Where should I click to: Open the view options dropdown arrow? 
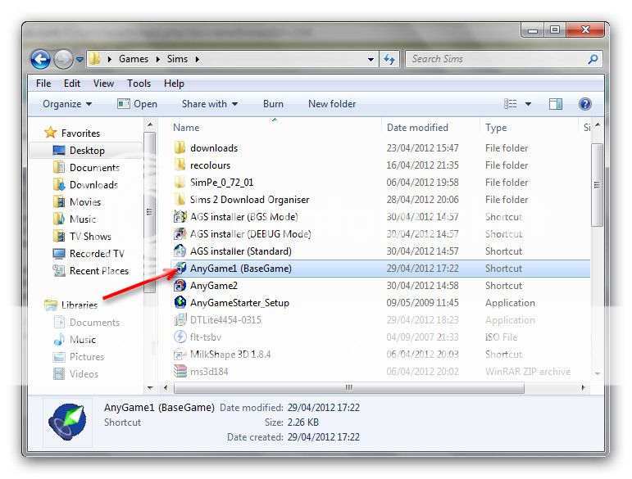pyautogui.click(x=528, y=104)
